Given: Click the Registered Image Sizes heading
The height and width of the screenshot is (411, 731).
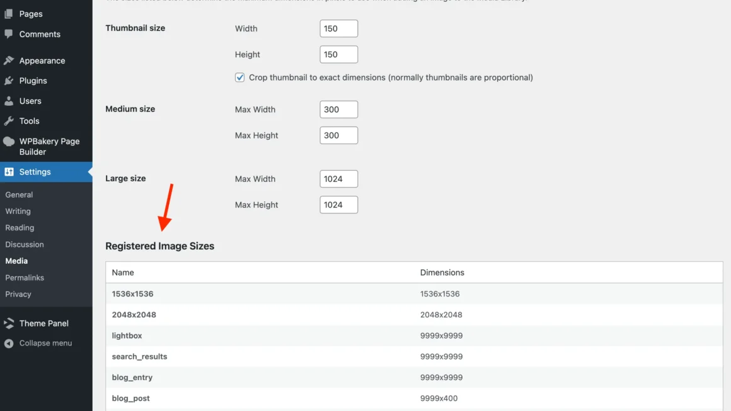Looking at the screenshot, I should point(159,246).
